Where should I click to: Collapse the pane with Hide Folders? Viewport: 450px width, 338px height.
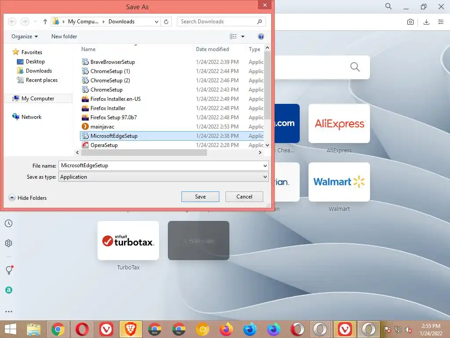[28, 198]
